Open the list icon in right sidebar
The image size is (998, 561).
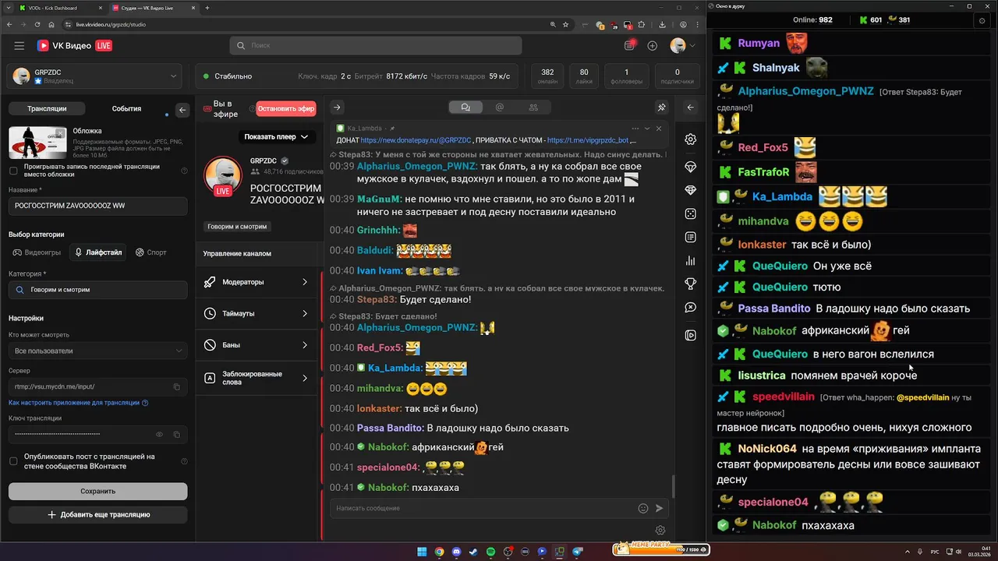[691, 237]
